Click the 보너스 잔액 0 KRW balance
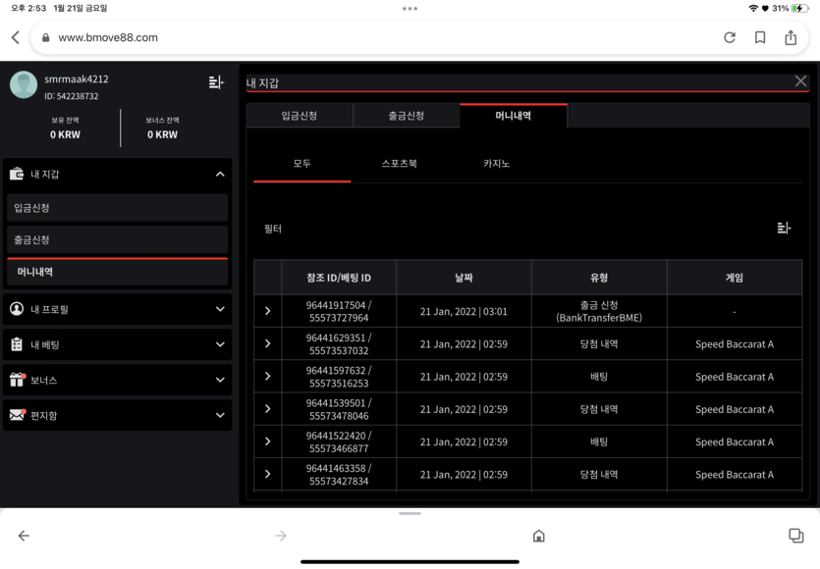Image resolution: width=820 pixels, height=569 pixels. (163, 128)
